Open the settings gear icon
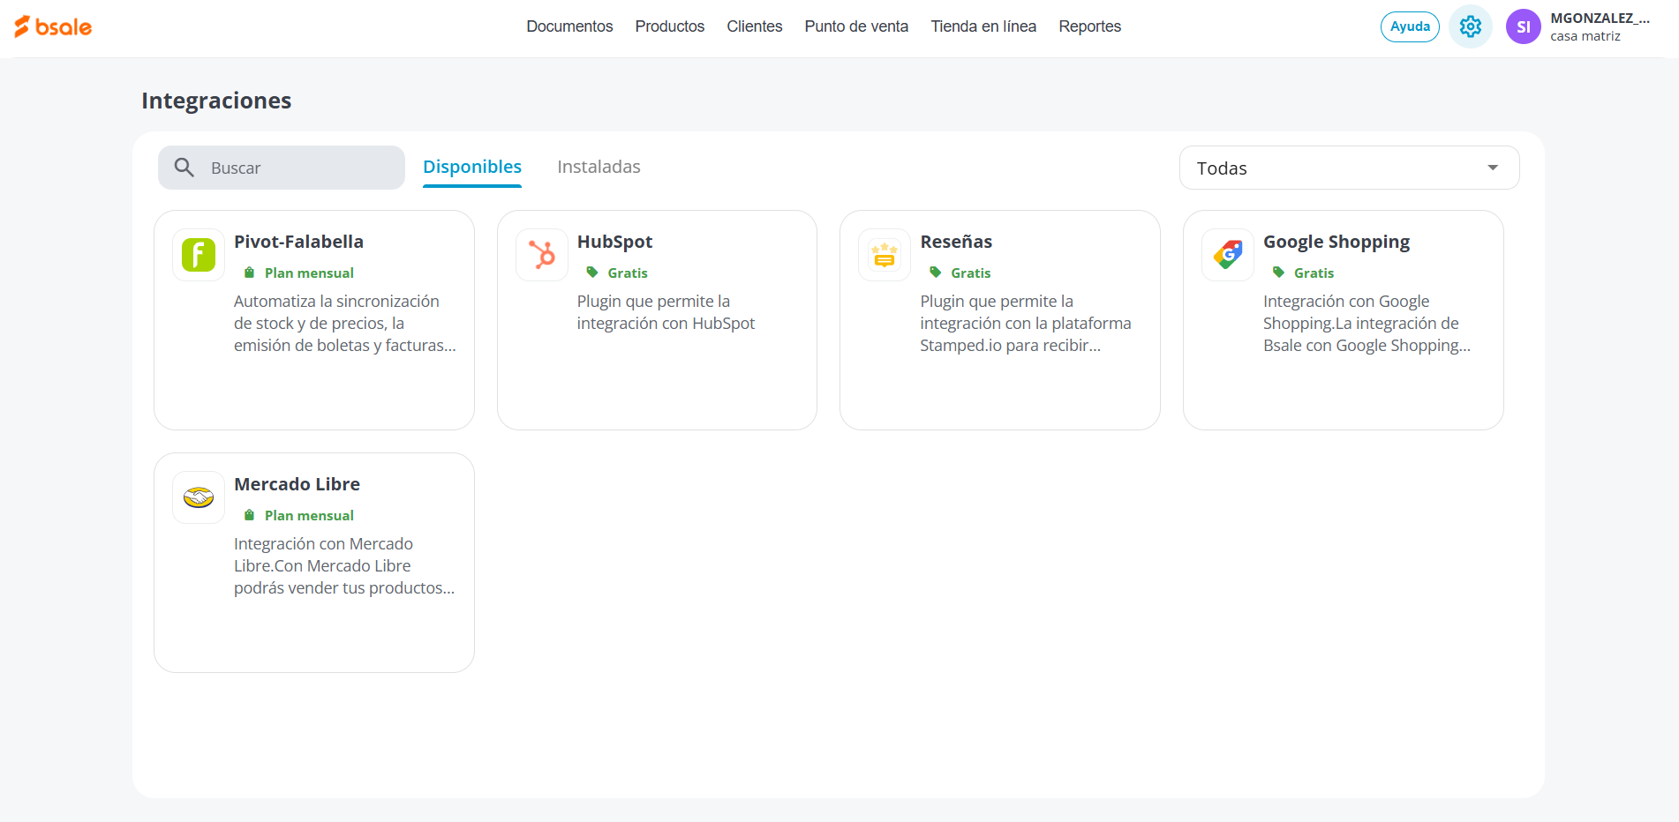The image size is (1679, 822). click(1471, 26)
